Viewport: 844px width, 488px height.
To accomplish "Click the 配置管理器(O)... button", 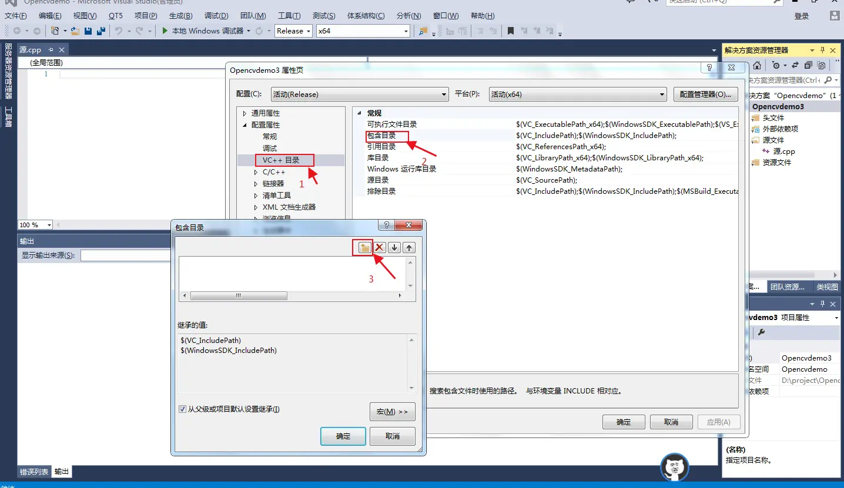I will pos(705,94).
